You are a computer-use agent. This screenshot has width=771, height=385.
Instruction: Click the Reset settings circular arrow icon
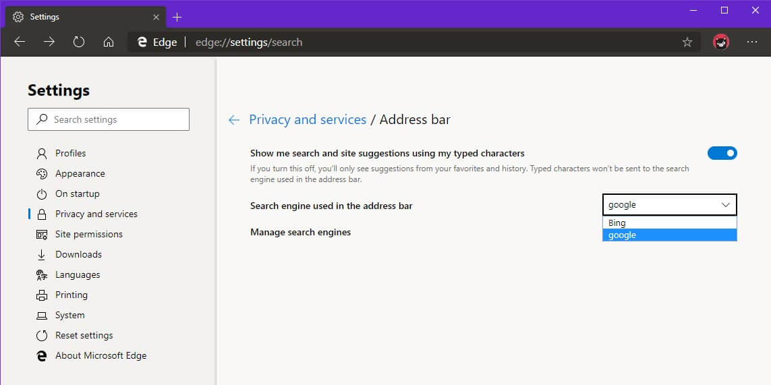coord(42,335)
